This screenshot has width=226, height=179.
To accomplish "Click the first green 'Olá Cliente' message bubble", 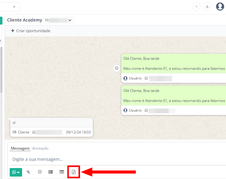I will coord(174,63).
